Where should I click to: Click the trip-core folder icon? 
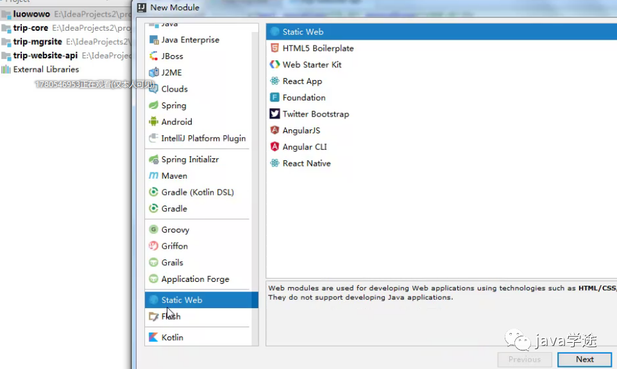tap(6, 28)
